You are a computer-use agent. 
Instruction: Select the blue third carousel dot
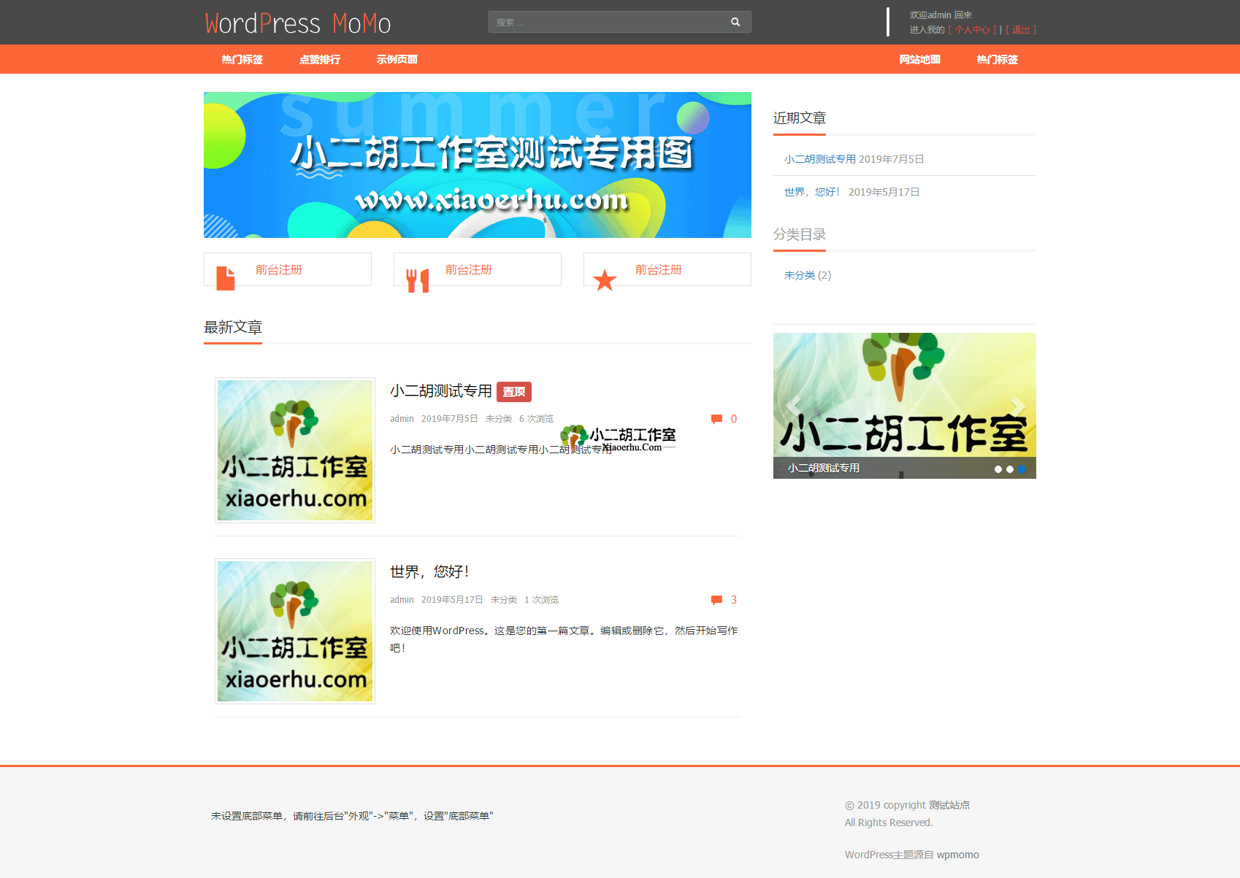click(1022, 469)
